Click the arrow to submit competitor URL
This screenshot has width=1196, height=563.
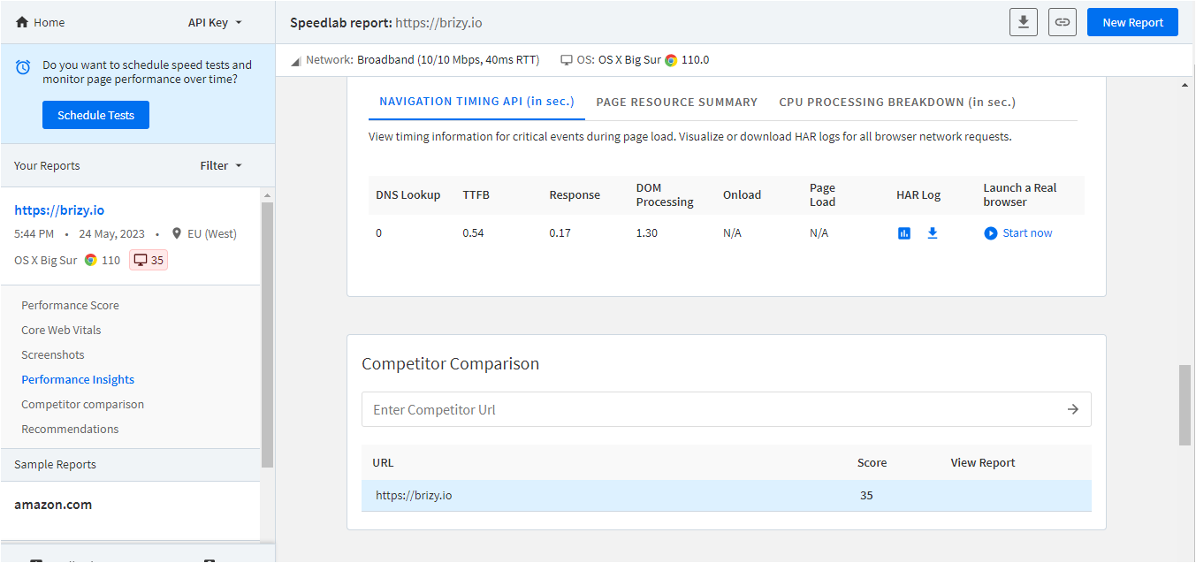(x=1073, y=409)
